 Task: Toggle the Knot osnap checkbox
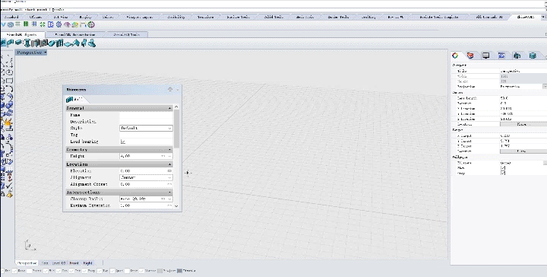click(x=127, y=271)
